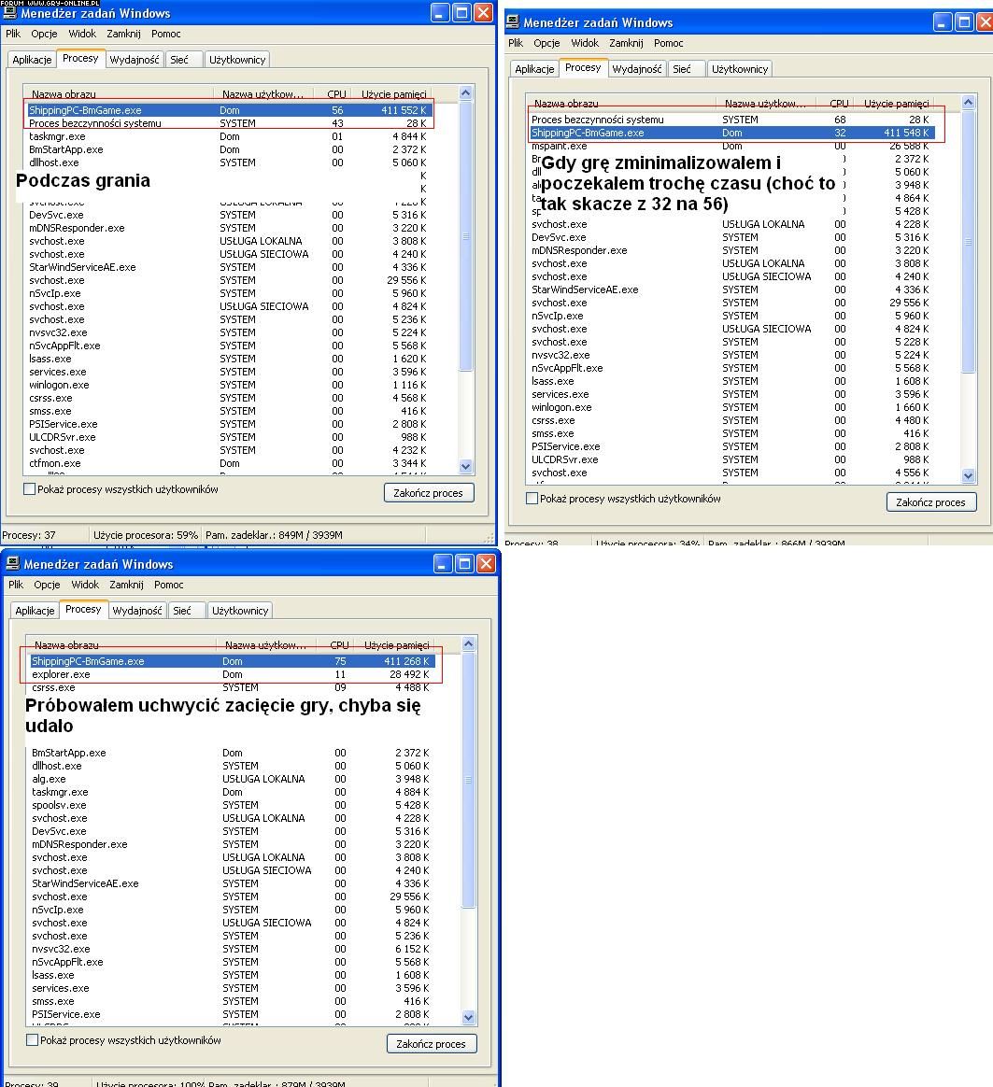Click the scroll-down arrow in the bottom process list

tap(469, 1018)
